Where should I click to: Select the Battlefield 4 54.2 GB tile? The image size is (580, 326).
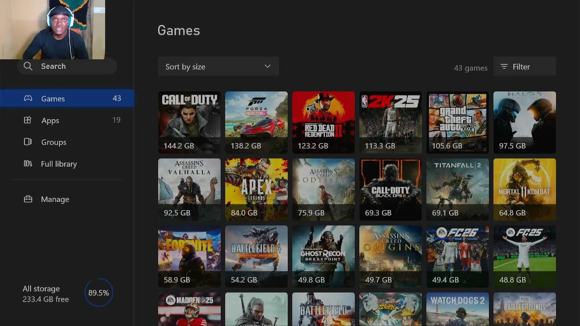click(256, 256)
